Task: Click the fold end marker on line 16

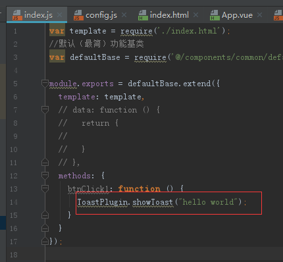Action: click(x=45, y=228)
